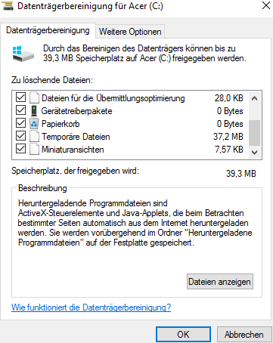The height and width of the screenshot is (343, 273).
Task: Click the Papierkorb recycle bin icon
Action: click(34, 124)
